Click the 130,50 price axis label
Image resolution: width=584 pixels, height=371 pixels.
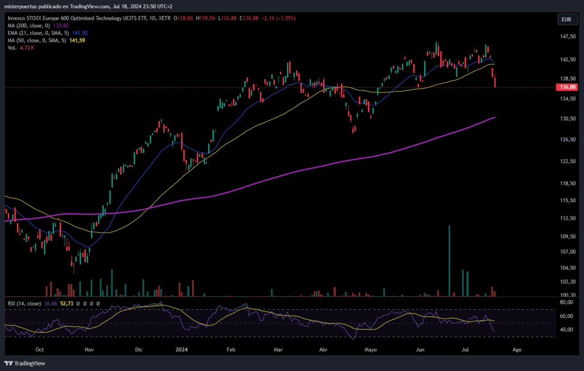567,119
